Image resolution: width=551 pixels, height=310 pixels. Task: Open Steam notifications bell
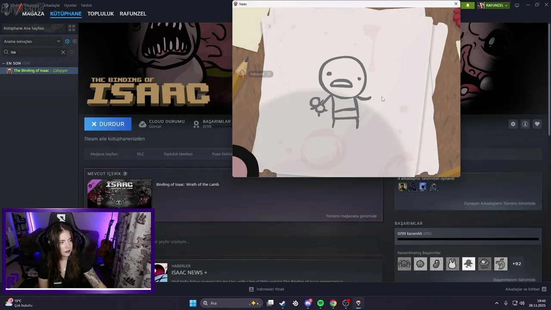[468, 5]
